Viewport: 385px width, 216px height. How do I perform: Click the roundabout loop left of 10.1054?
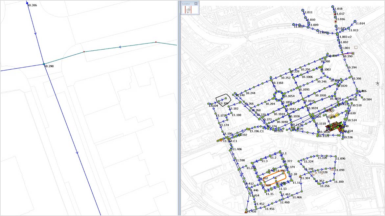coord(278,96)
